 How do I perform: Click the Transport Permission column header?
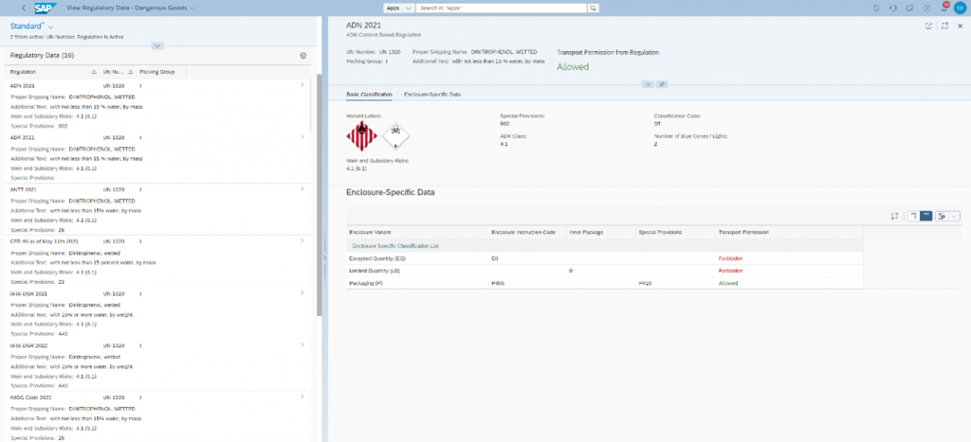click(789, 233)
